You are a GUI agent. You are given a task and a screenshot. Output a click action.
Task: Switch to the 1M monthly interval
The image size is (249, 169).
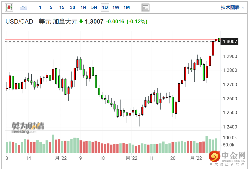[x=127, y=7]
